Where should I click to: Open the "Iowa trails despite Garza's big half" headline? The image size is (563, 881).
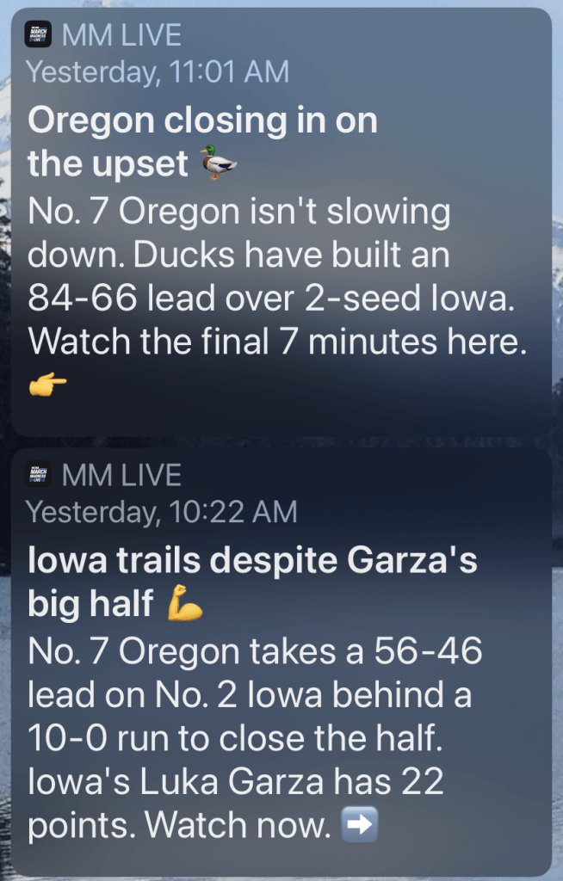click(x=252, y=582)
